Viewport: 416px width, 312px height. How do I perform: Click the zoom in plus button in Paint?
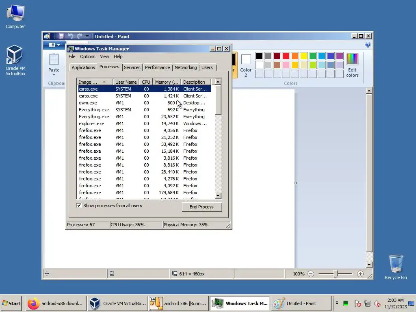point(360,274)
